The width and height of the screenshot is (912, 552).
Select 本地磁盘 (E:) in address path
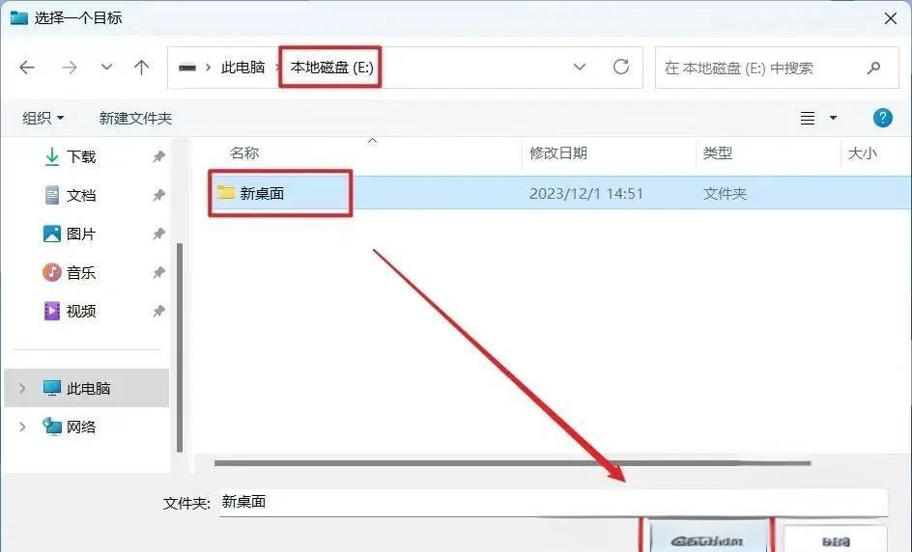331,68
